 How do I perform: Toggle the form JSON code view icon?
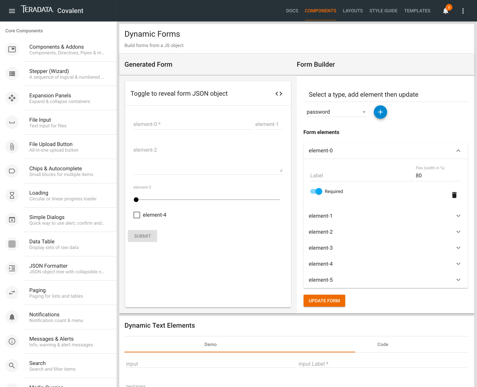pos(279,94)
